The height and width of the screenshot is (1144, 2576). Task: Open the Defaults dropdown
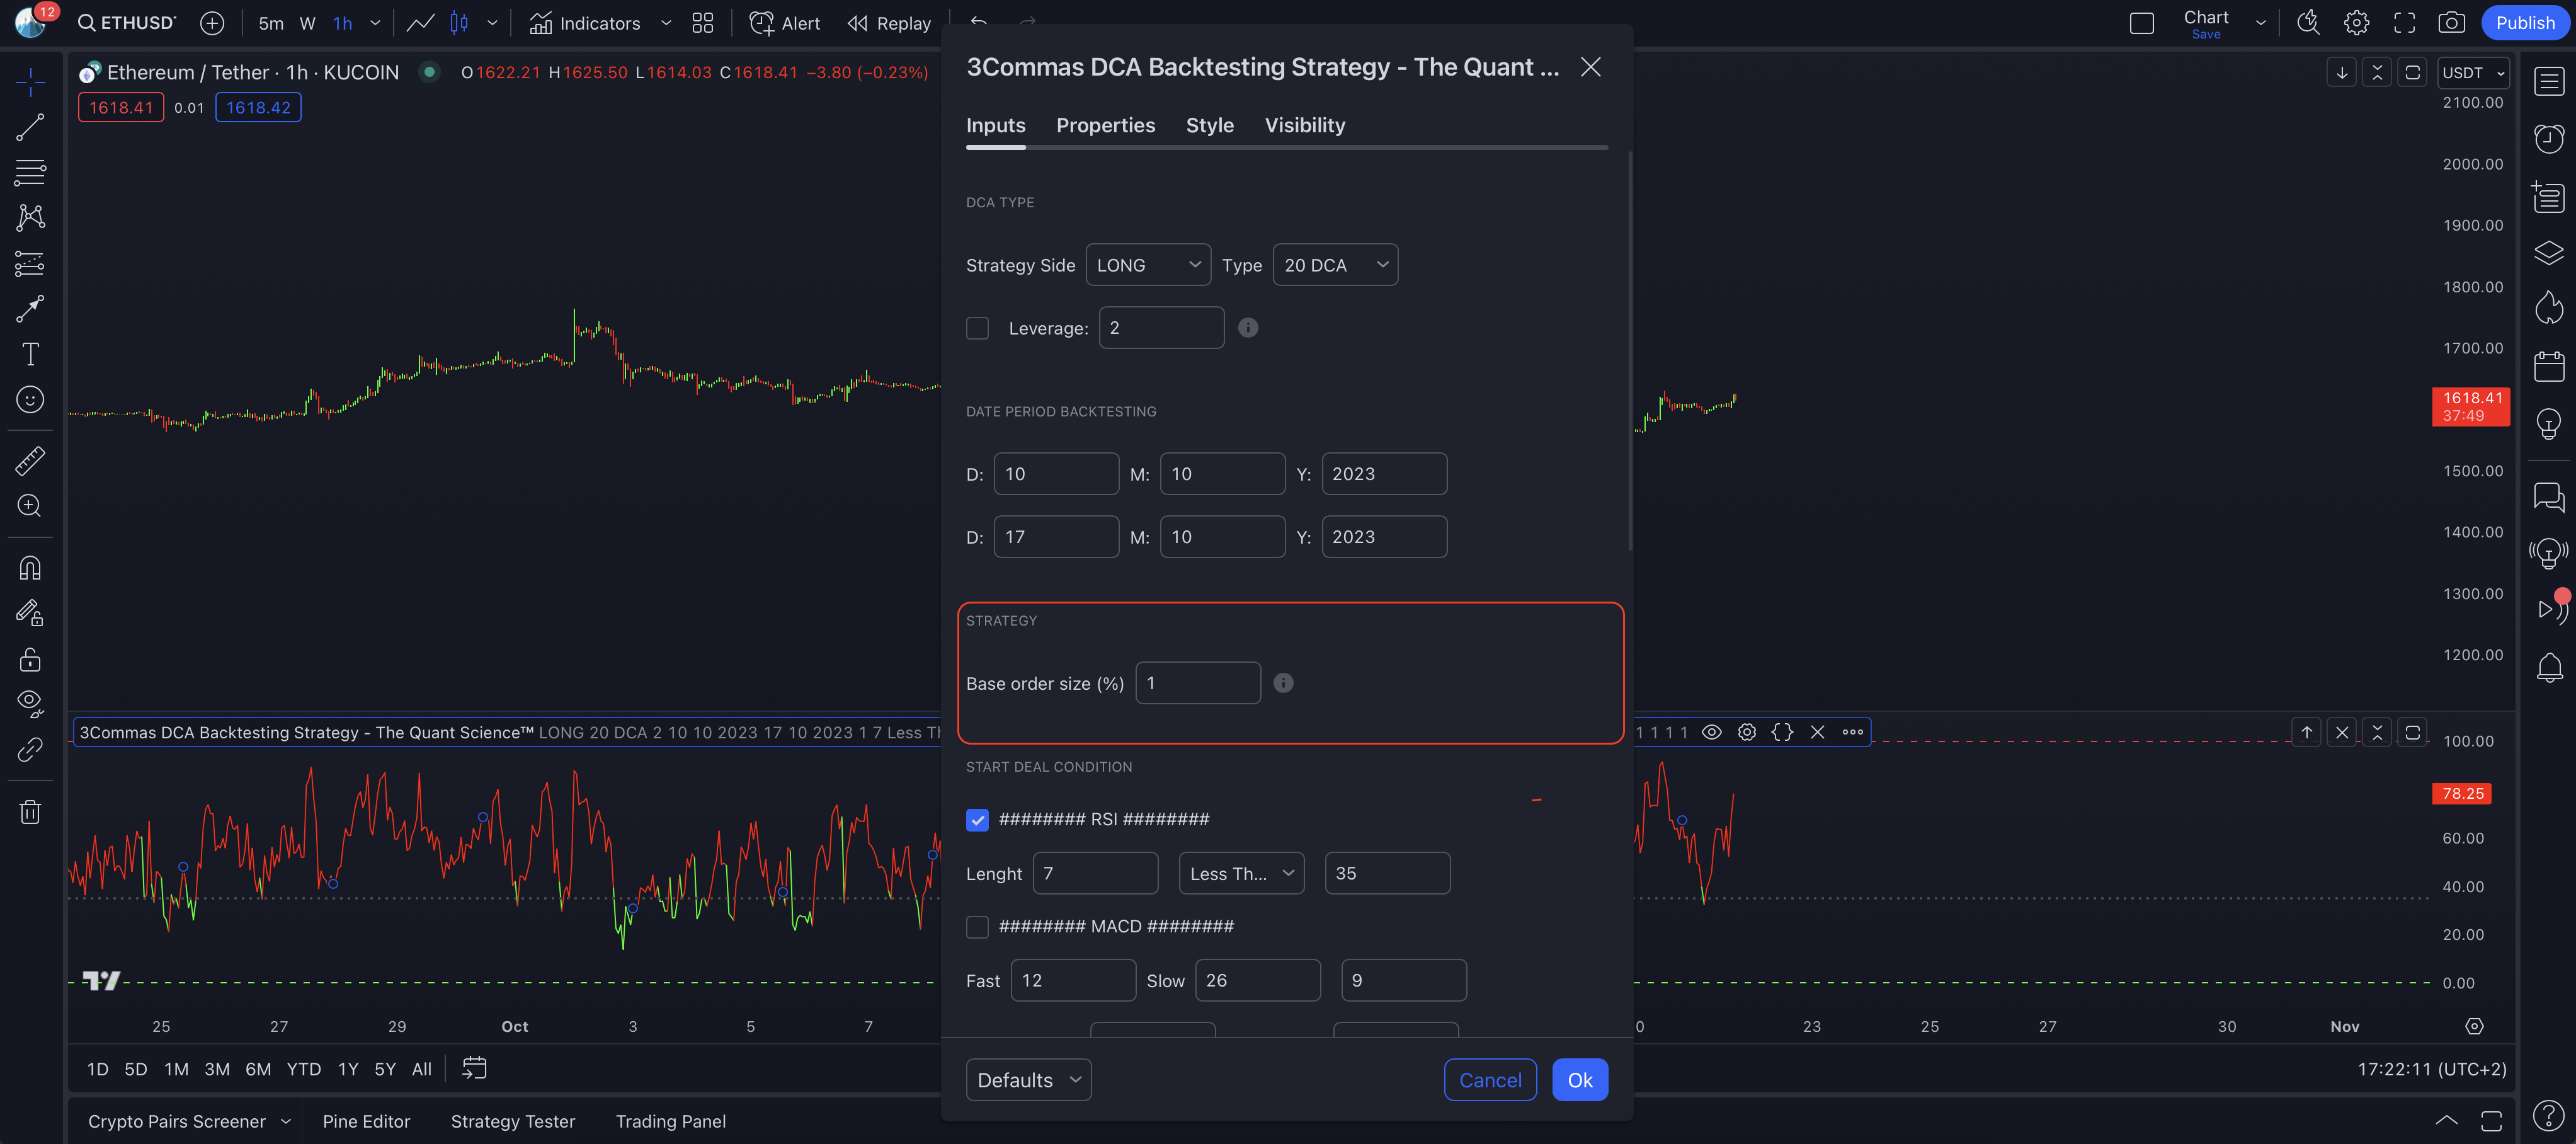pyautogui.click(x=1027, y=1080)
